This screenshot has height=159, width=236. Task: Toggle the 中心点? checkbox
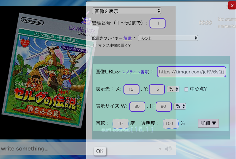click(186, 89)
